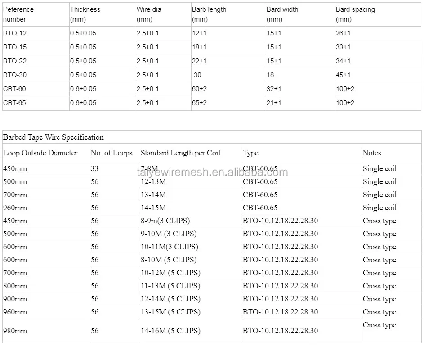Select the No. of Loops header

(112, 153)
